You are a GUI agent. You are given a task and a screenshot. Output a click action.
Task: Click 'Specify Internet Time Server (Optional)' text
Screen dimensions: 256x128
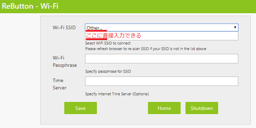click(x=117, y=94)
